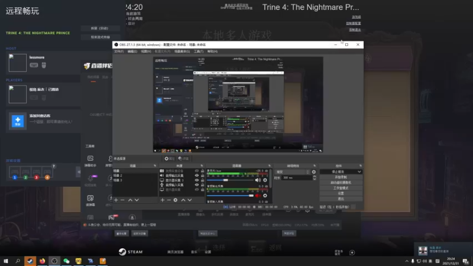
Task: Decrease transition duration with the stepper down arrow
Action: point(315,179)
